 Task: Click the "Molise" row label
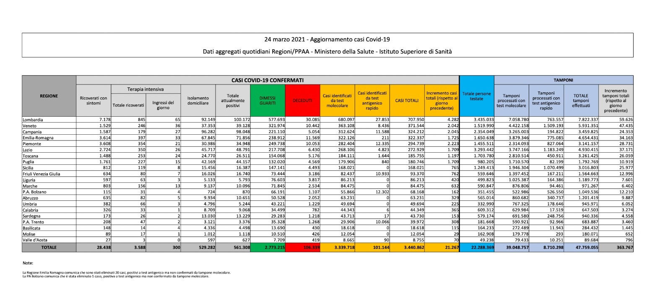[x=29, y=234]
